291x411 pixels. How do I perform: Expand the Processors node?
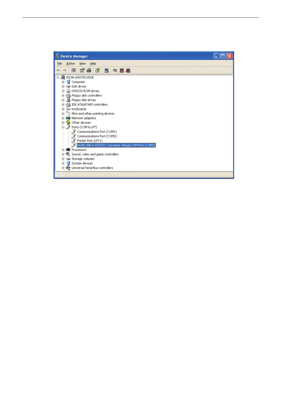[x=63, y=150]
